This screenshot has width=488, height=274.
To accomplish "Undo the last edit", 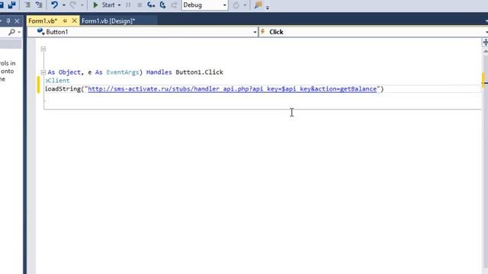I will click(x=54, y=5).
